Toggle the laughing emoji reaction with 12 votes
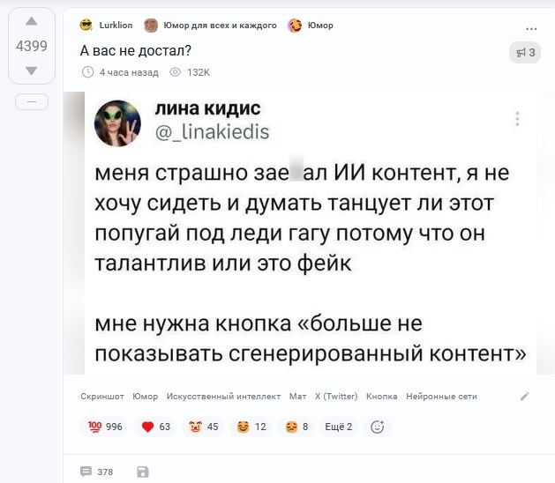Viewport: 555px width, 483px height. (251, 427)
